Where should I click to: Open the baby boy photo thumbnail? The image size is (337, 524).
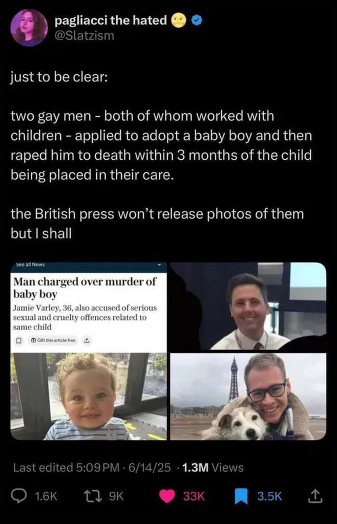click(89, 397)
